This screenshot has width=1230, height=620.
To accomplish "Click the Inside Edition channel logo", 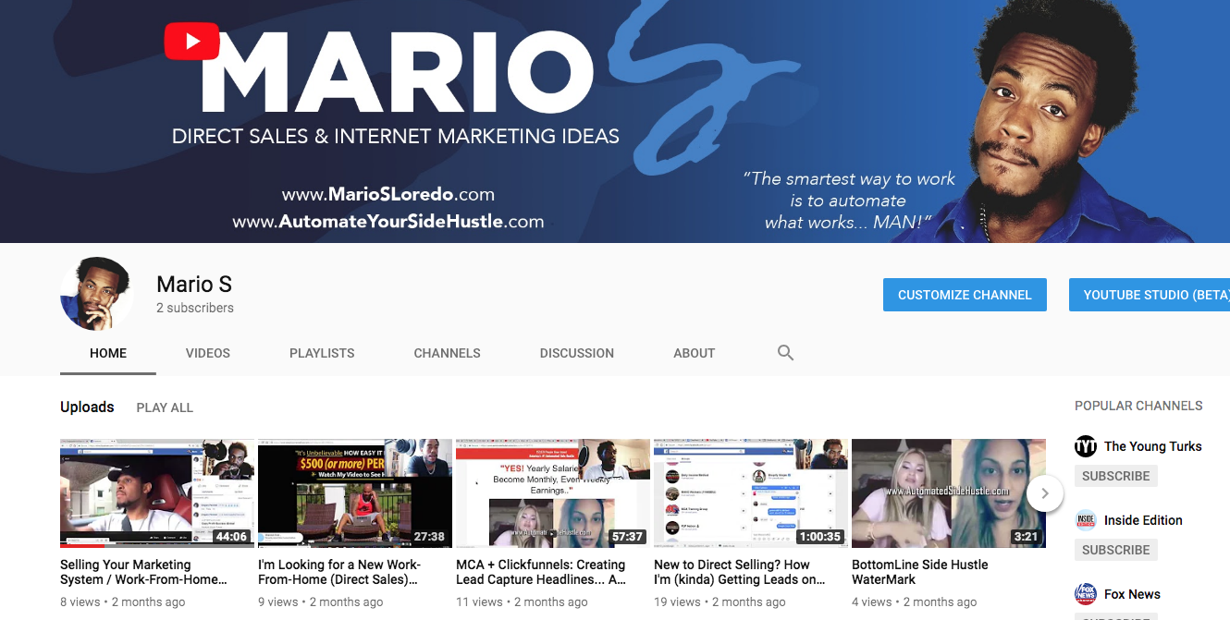I will pyautogui.click(x=1086, y=520).
